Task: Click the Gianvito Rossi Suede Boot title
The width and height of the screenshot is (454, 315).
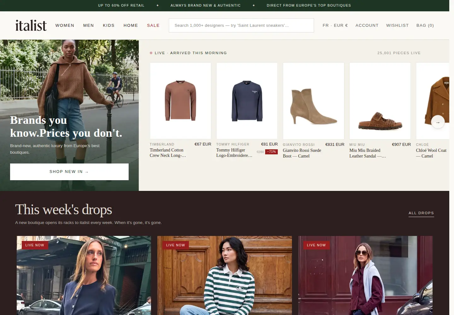Action: click(302, 153)
